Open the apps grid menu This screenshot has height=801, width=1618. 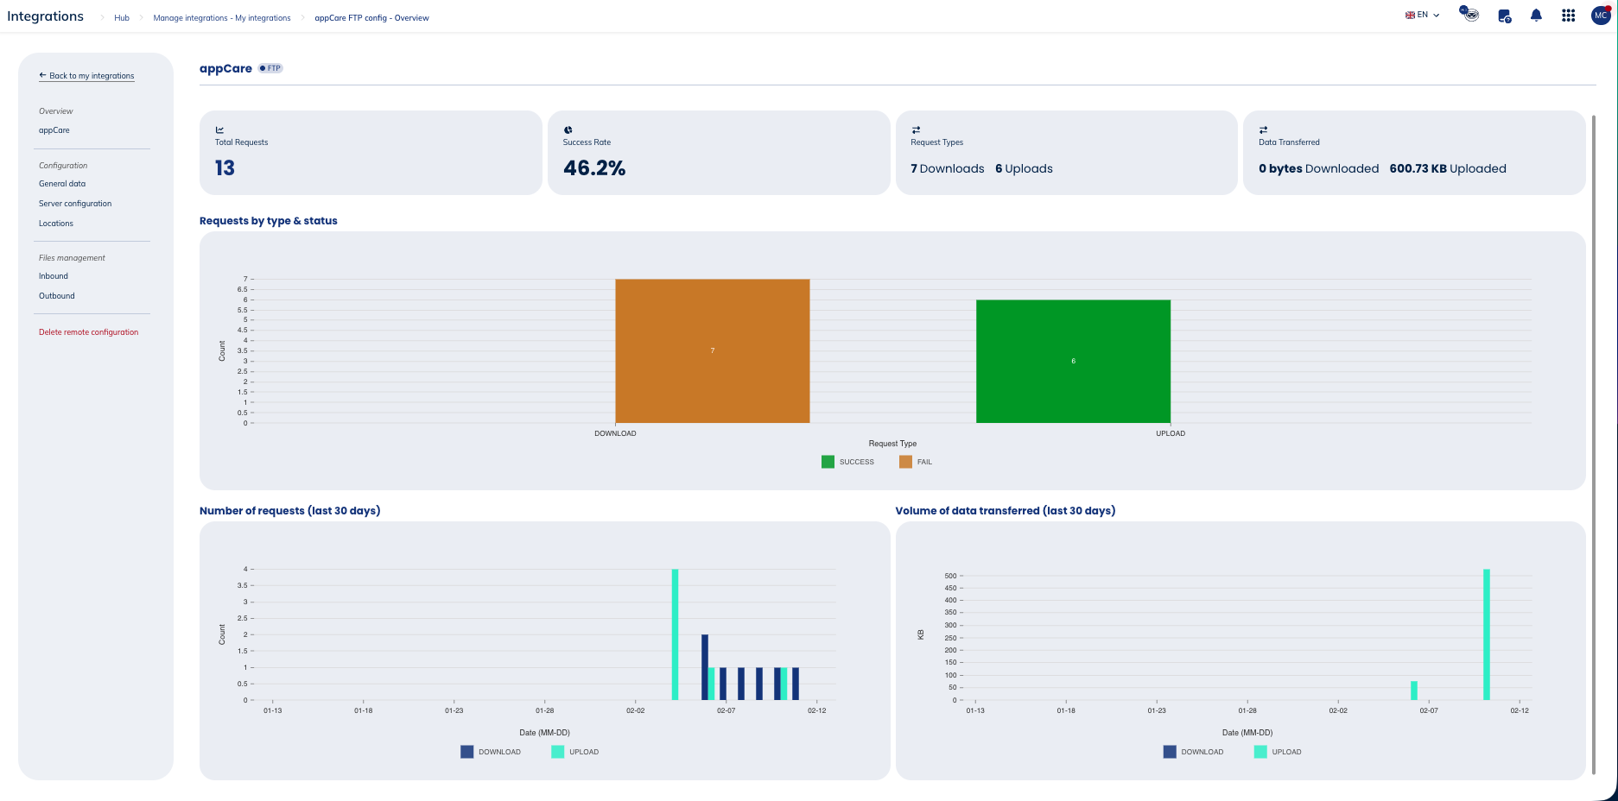click(1568, 16)
